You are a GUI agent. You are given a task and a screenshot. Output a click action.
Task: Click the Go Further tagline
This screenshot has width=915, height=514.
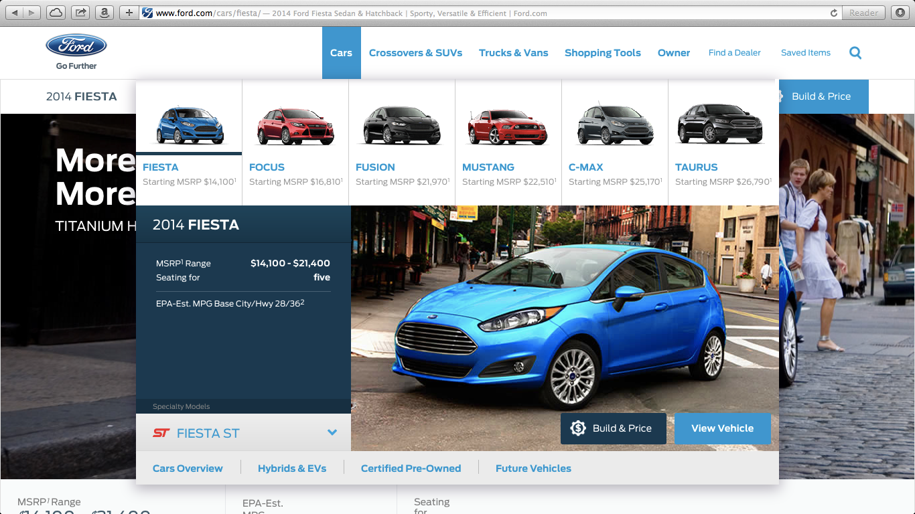tap(76, 66)
